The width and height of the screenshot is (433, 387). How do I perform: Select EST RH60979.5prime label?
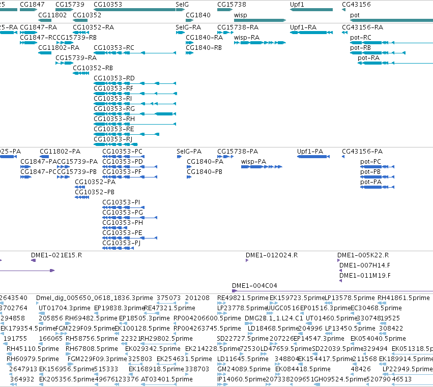point(33,359)
